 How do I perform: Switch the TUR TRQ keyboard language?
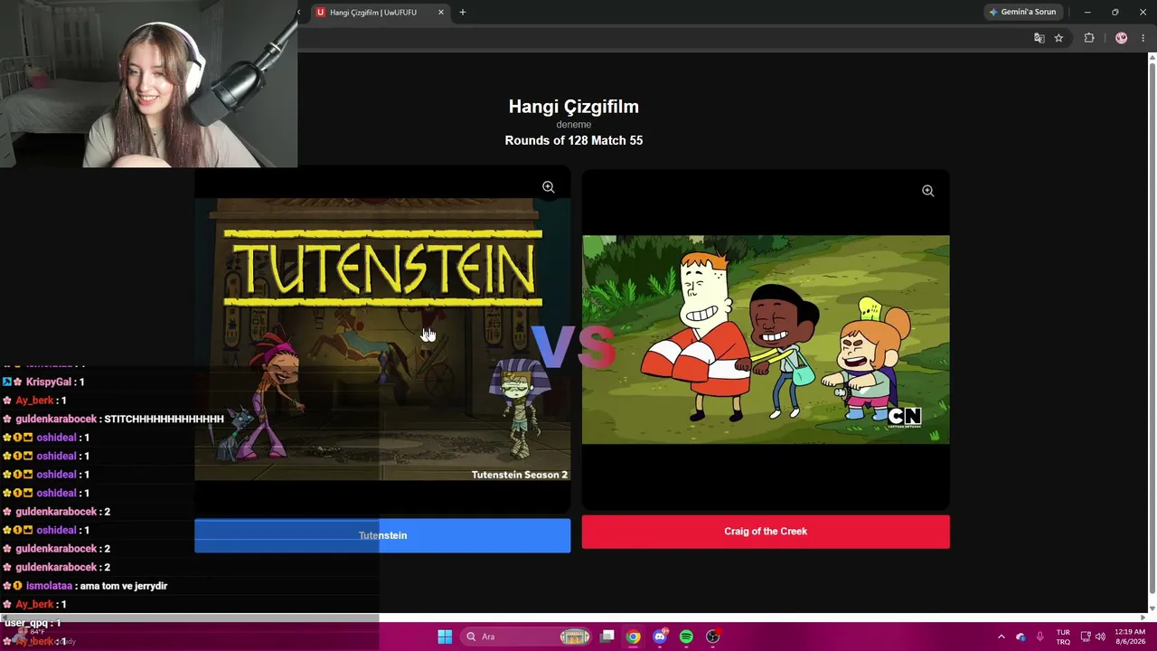tap(1063, 637)
